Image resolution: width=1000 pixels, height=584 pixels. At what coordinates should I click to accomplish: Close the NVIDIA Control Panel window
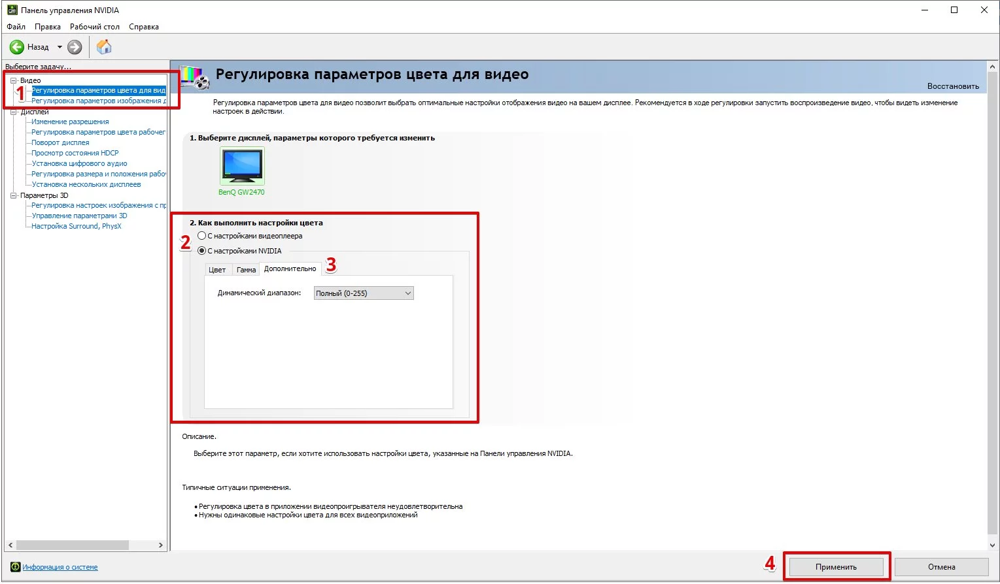[x=984, y=10]
